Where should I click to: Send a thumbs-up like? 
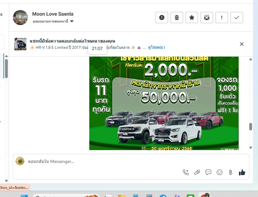coord(242,172)
